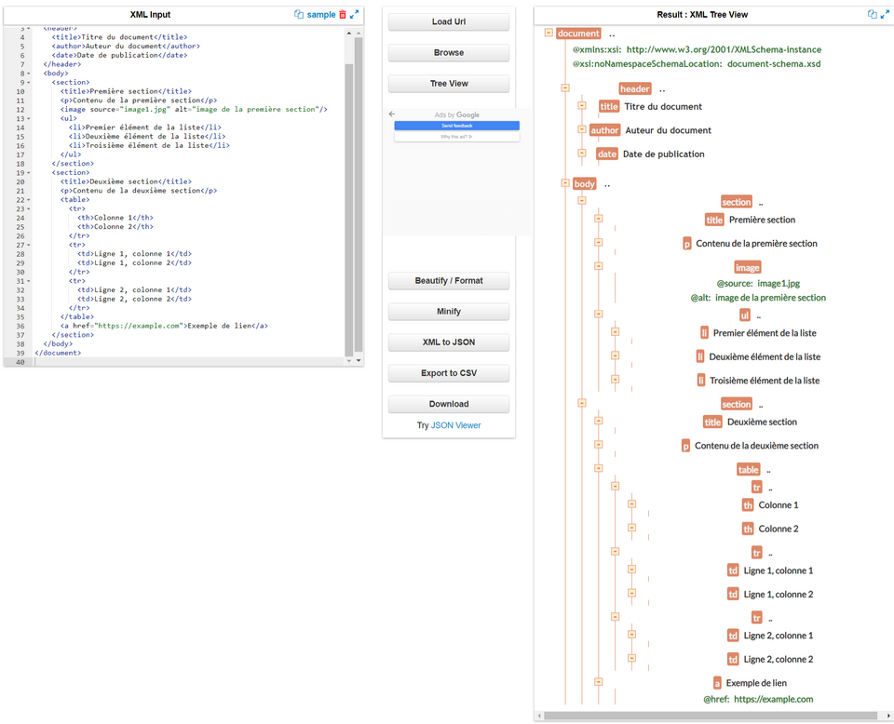The image size is (894, 724).
Task: Fold line 9 section in code editor
Action: click(x=29, y=83)
